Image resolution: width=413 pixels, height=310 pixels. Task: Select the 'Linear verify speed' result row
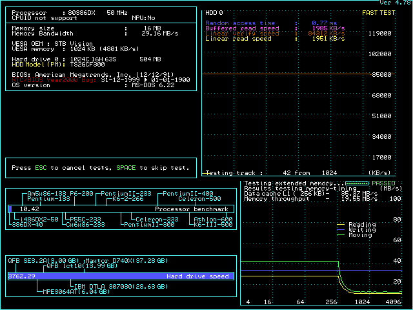click(275, 34)
